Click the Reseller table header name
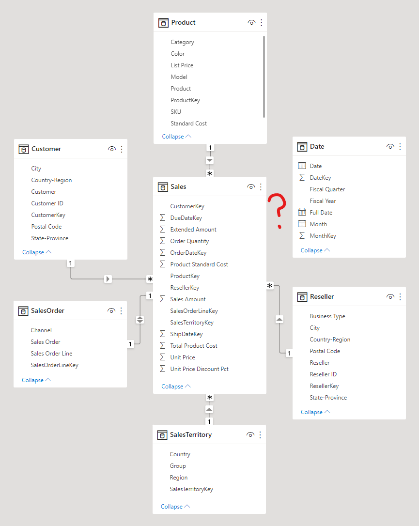 click(x=322, y=297)
